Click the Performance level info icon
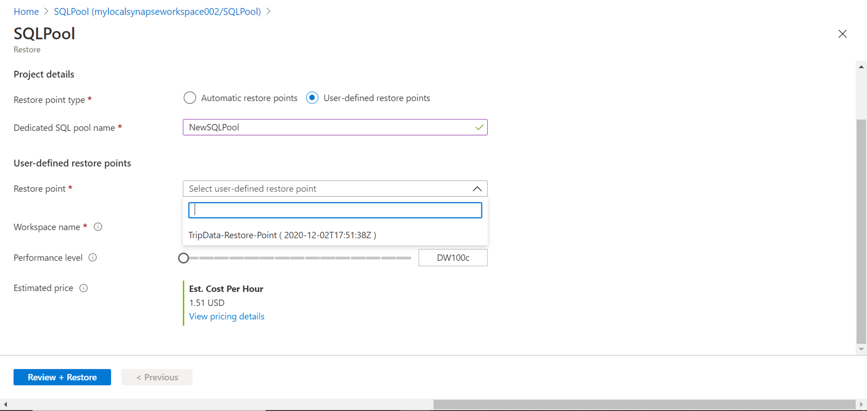867x411 pixels. (93, 258)
